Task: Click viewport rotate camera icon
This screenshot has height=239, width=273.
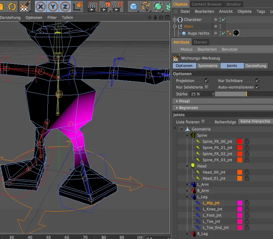Action: (x=161, y=17)
